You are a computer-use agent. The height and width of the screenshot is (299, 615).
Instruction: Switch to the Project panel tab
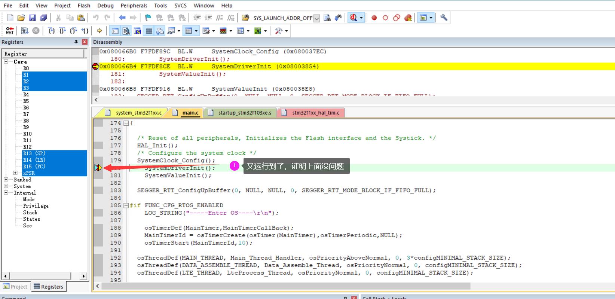16,287
